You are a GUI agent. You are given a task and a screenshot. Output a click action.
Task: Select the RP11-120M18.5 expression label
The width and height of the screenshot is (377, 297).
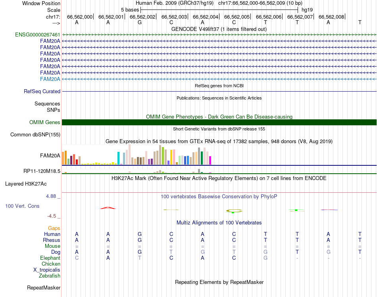[42, 171]
